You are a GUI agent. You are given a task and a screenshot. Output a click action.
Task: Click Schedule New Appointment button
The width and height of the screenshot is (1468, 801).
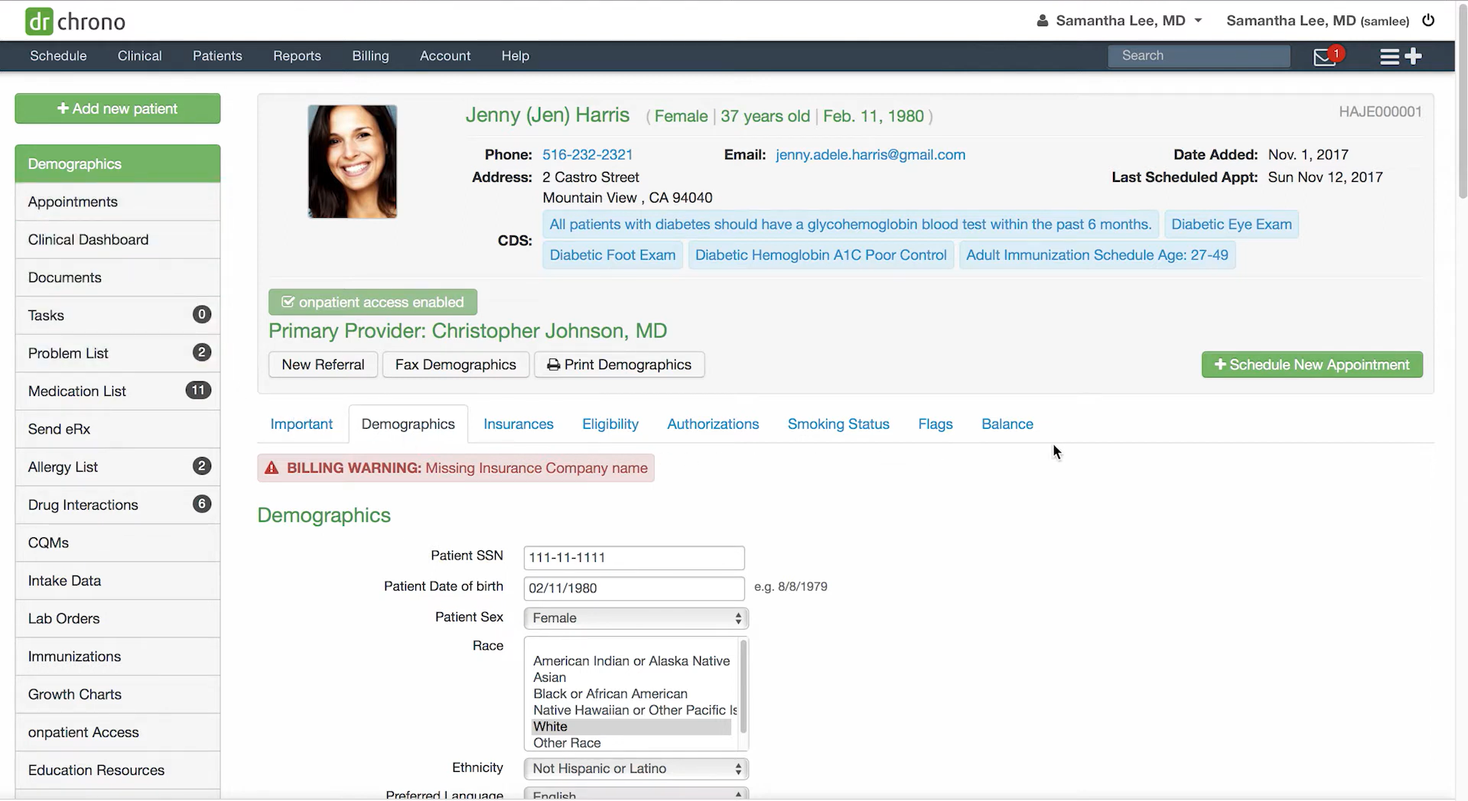click(x=1311, y=365)
